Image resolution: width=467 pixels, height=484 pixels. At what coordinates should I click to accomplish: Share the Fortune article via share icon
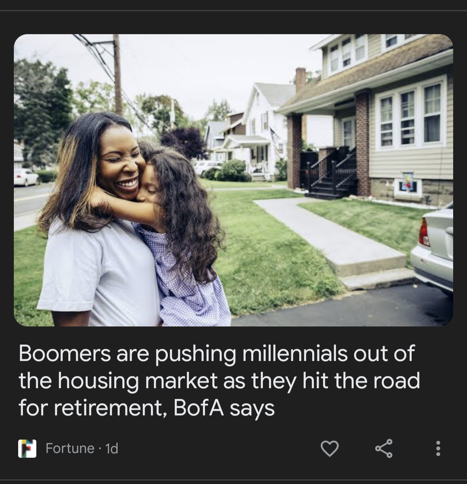point(384,448)
